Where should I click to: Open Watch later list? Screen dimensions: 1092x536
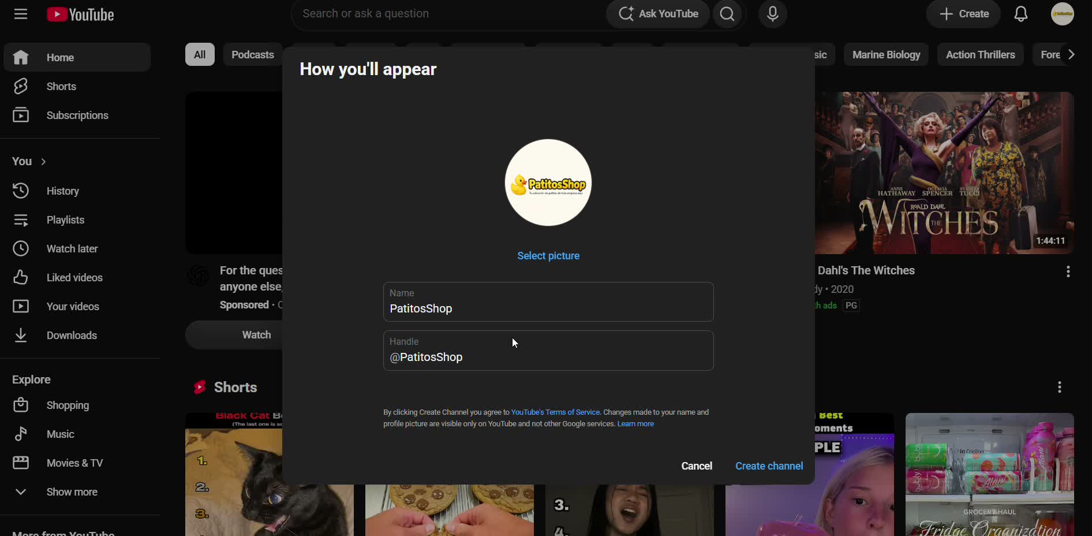[x=77, y=248]
